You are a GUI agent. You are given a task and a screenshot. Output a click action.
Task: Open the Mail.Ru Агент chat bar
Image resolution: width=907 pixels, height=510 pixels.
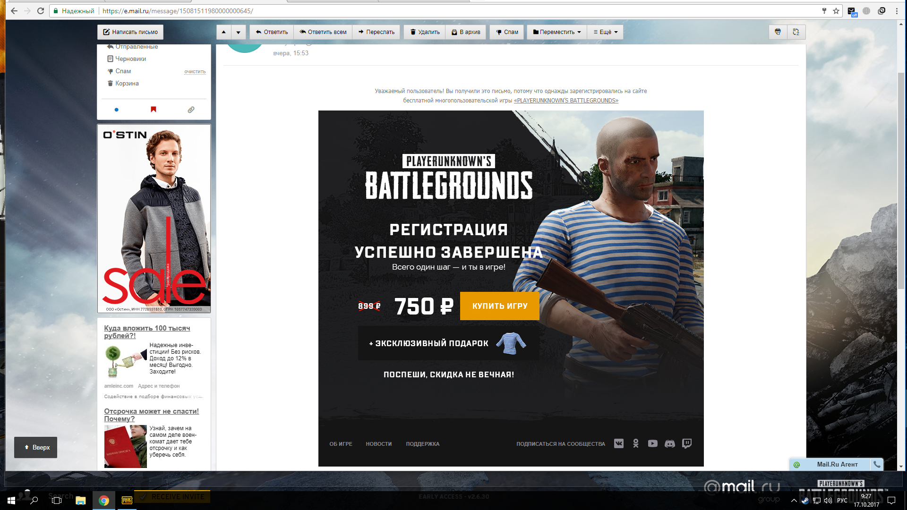pos(830,464)
